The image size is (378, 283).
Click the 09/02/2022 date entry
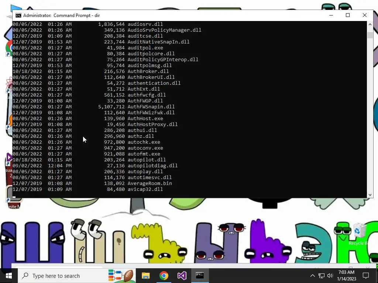pos(27,165)
